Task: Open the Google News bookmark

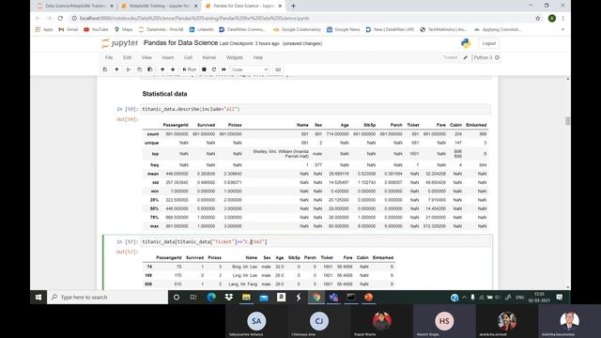Action: coord(344,29)
